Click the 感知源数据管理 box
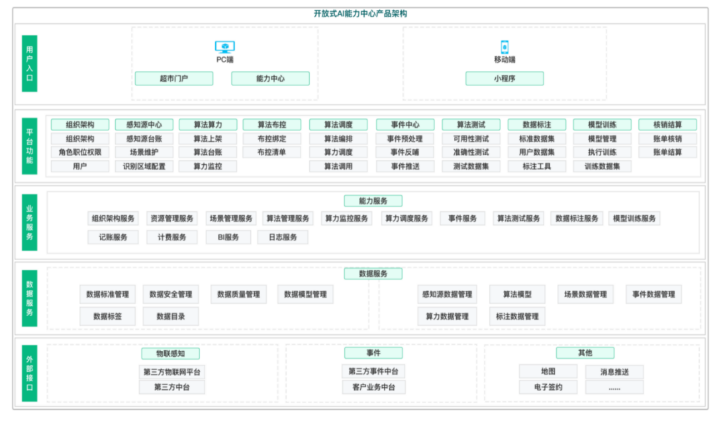 (448, 295)
